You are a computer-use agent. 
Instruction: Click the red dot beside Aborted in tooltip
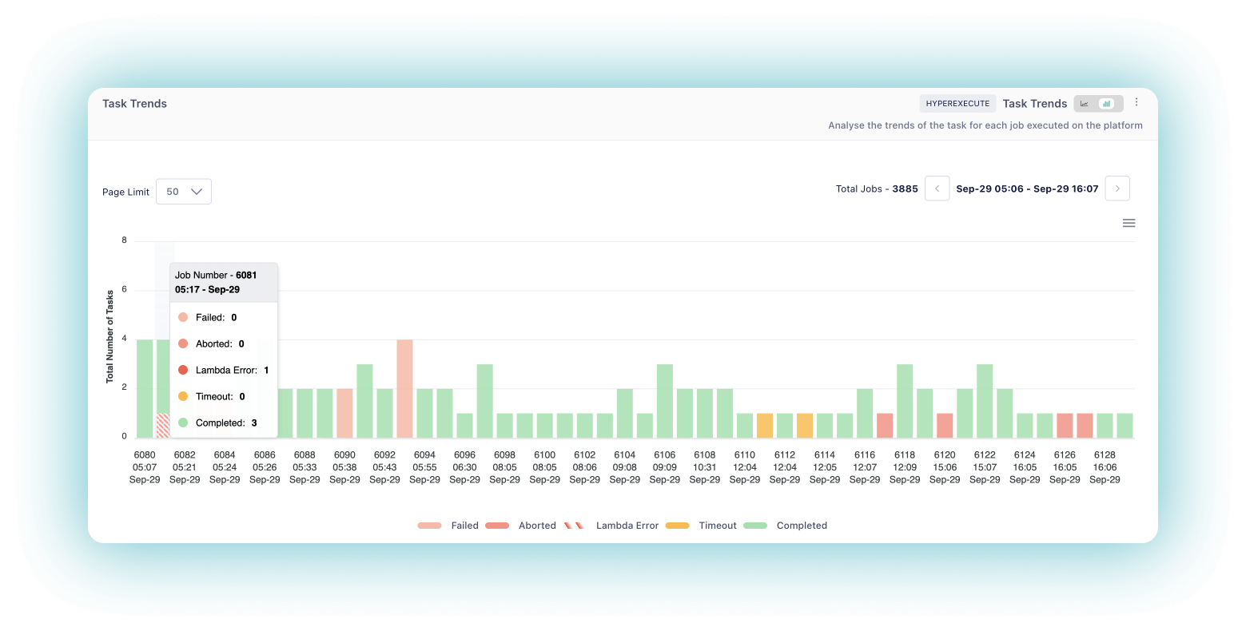[182, 343]
